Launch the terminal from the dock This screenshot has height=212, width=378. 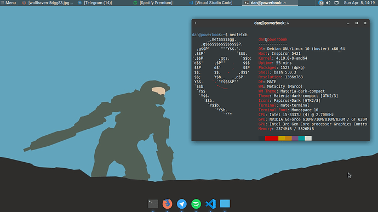pyautogui.click(x=153, y=204)
